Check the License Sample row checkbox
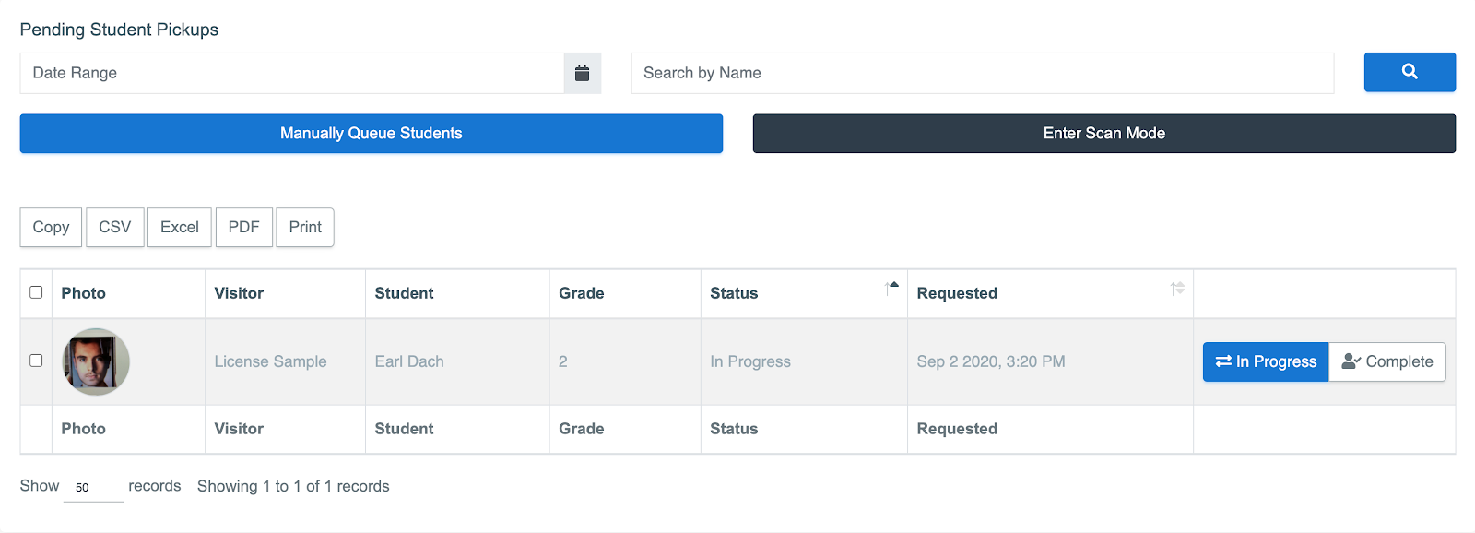Screen dimensions: 1475x533 (36, 361)
